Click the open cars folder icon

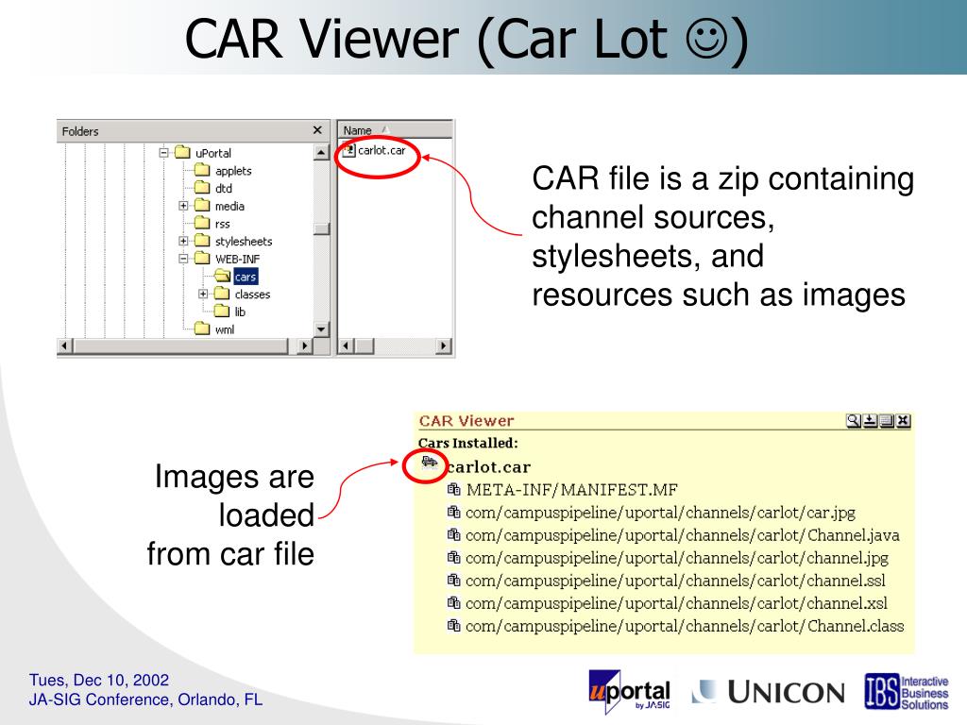(x=223, y=277)
